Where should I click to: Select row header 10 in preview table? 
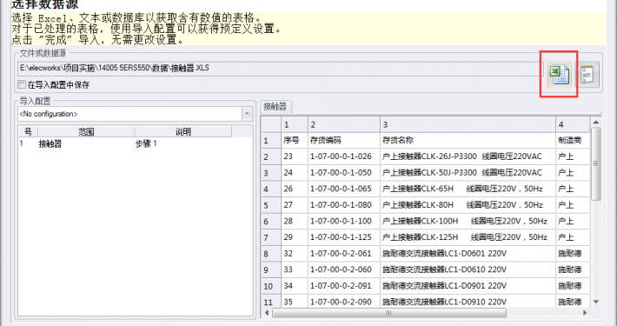coord(271,286)
